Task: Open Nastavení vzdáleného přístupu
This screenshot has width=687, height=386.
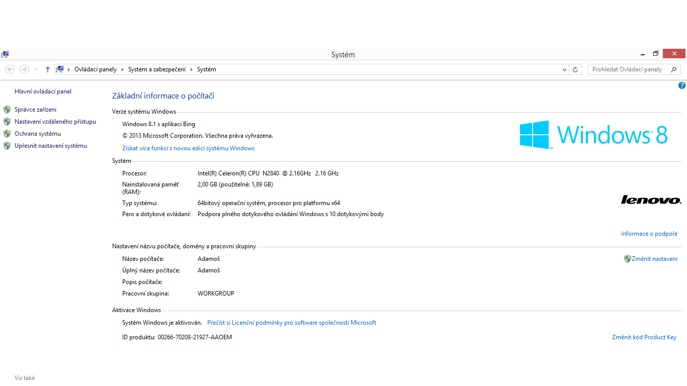Action: (55, 122)
